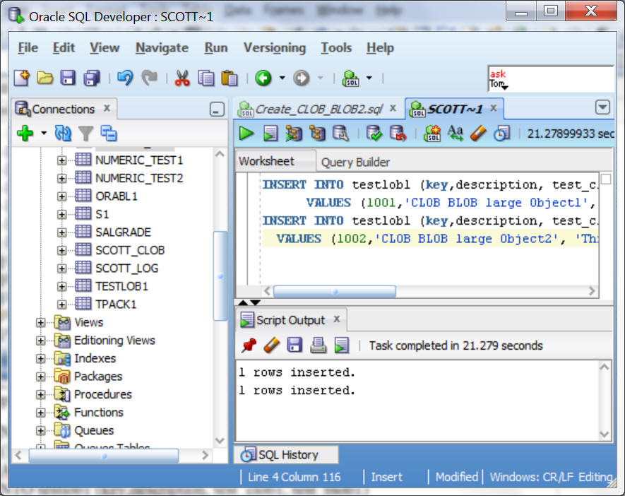The width and height of the screenshot is (625, 496).
Task: Expand the SALGRADE table node
Action: click(x=61, y=232)
